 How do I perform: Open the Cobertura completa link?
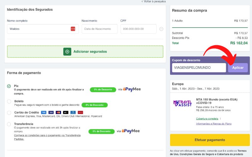coord(207,119)
